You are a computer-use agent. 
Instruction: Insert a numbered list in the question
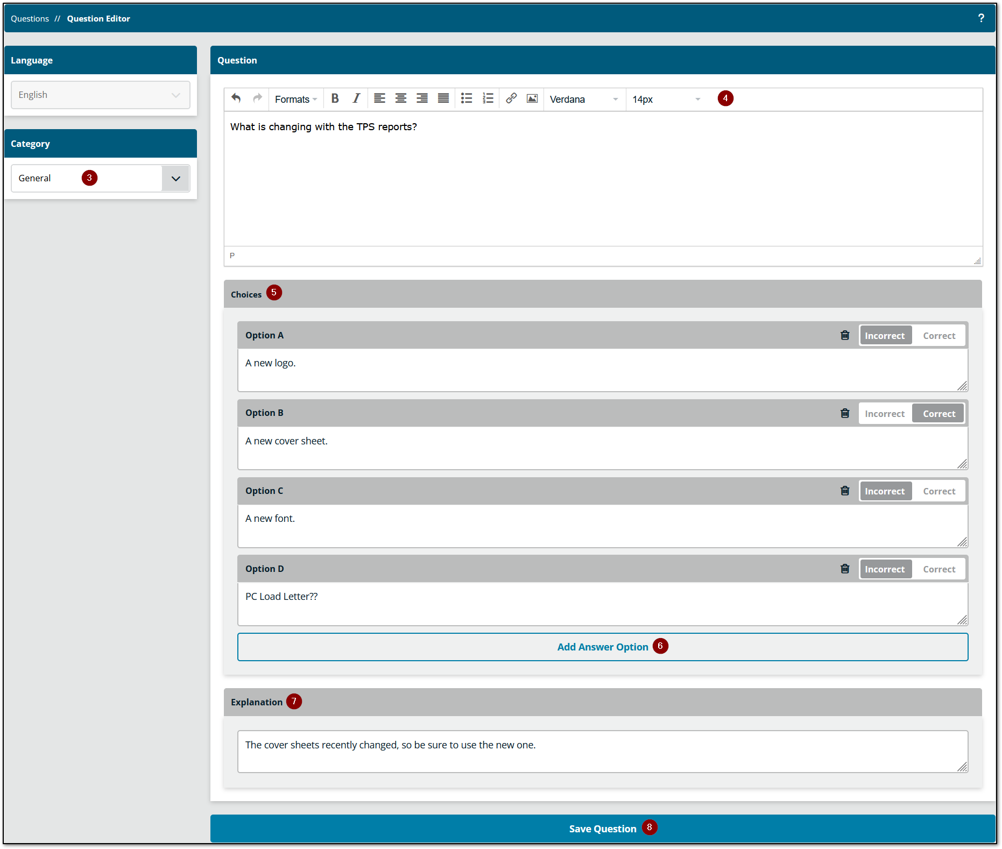point(488,98)
